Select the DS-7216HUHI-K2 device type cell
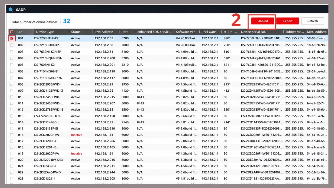The image size is (334, 188). (46, 45)
